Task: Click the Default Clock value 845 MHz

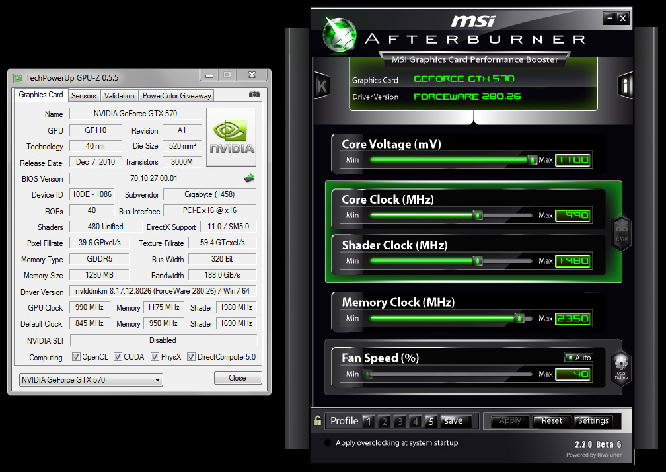Action: 90,323
